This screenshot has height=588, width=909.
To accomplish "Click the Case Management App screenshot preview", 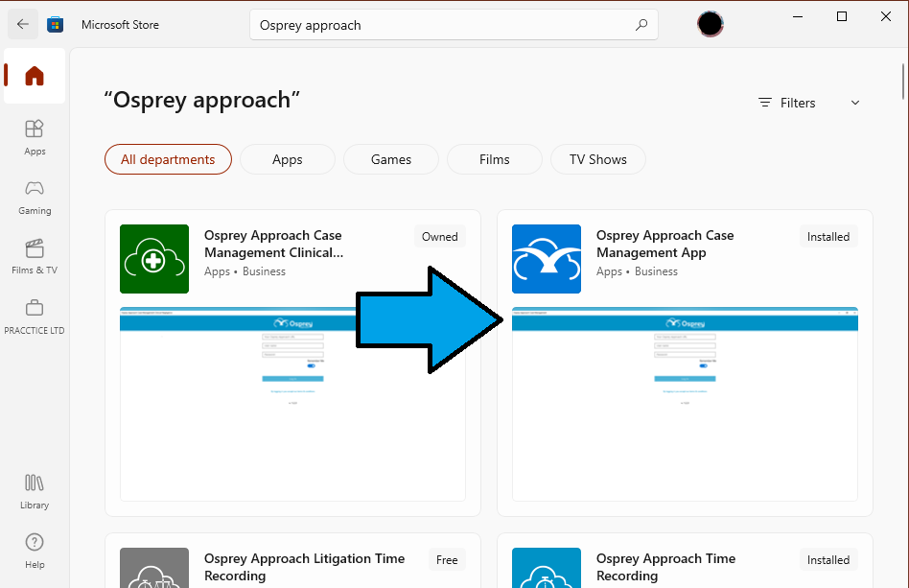I will 685,404.
